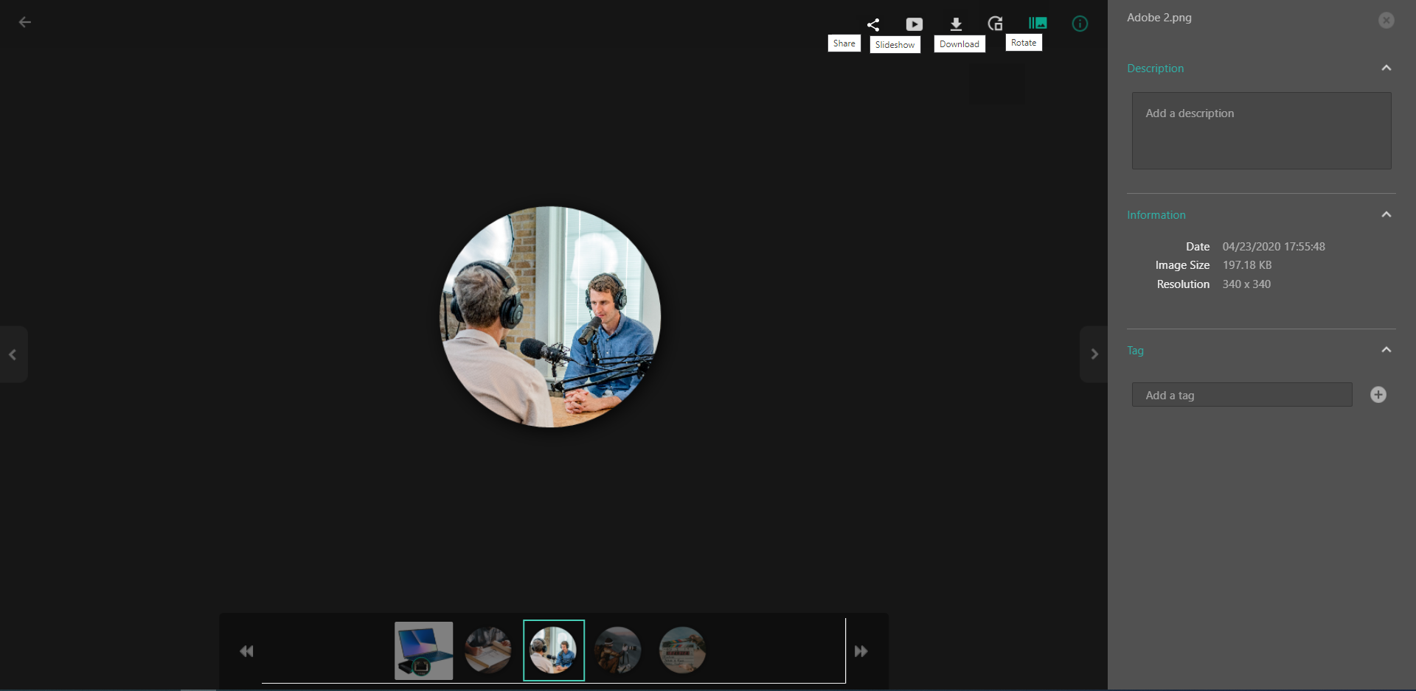Click the Share icon
Screen dimensions: 1416x691
pyautogui.click(x=873, y=24)
